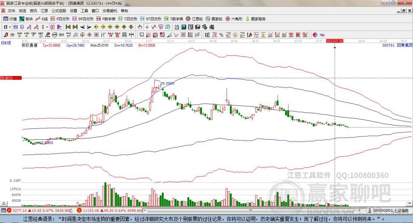413x223 pixels.
Task: Click the Tp=33.8808 indicator value
Action: tap(51, 45)
